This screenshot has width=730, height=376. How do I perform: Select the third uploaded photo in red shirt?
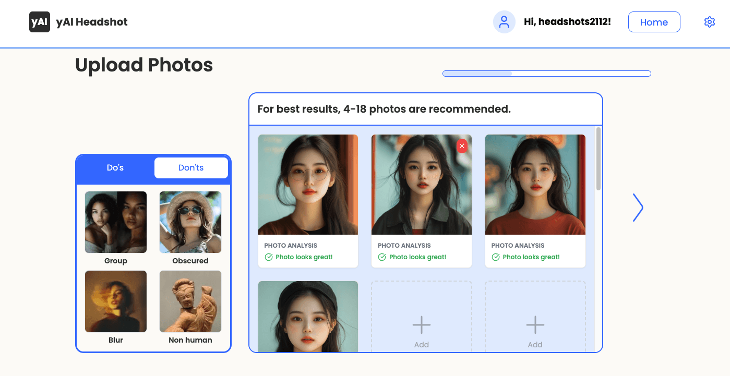coord(535,185)
